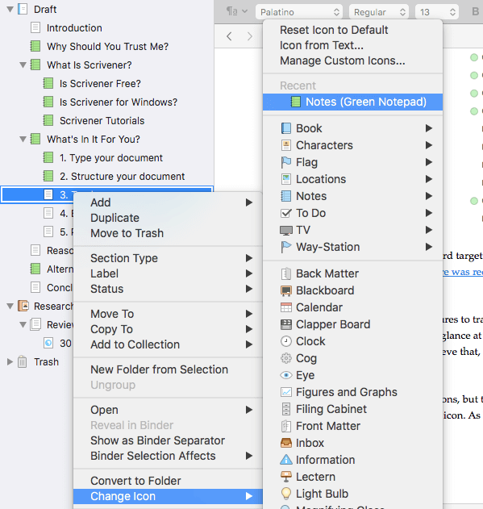Choose Convert to Folder
The width and height of the screenshot is (483, 509).
(x=169, y=481)
